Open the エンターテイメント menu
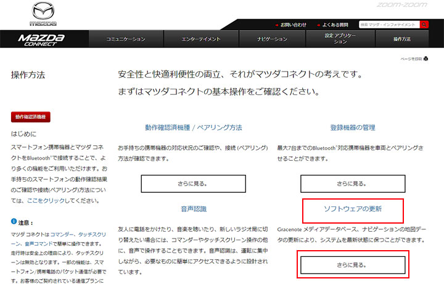444x284 pixels. tap(201, 39)
